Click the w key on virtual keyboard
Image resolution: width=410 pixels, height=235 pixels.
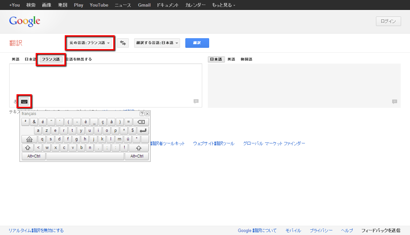pos(47,148)
